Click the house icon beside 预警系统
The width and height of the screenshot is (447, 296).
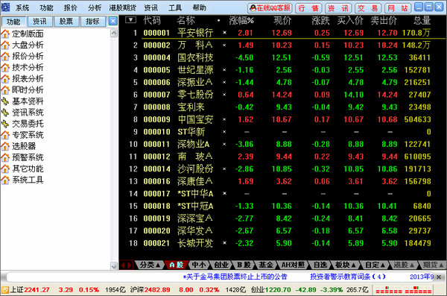coord(5,157)
